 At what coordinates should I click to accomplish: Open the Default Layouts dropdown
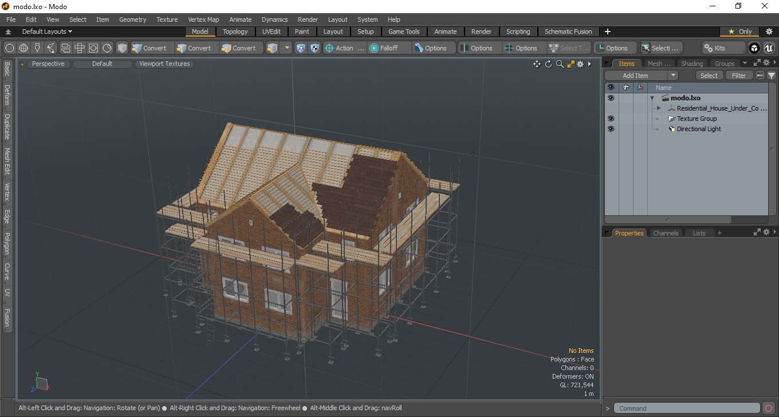[47, 32]
